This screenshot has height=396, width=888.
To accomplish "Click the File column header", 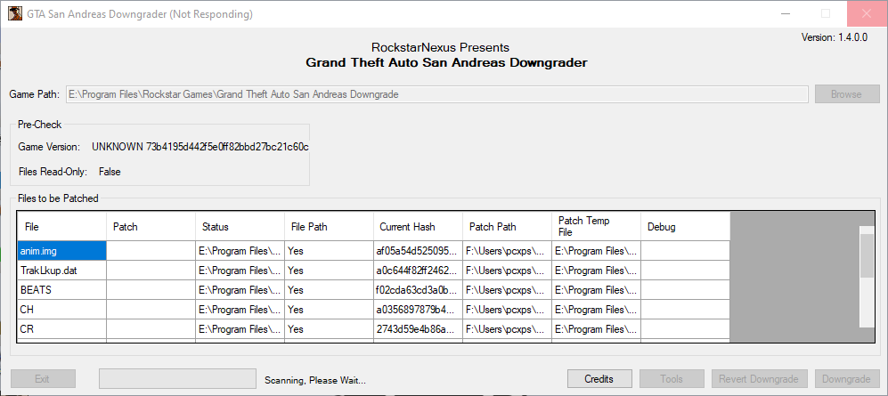I will point(61,226).
